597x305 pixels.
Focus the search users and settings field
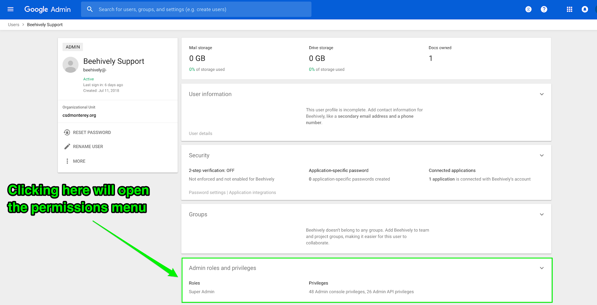tap(196, 9)
